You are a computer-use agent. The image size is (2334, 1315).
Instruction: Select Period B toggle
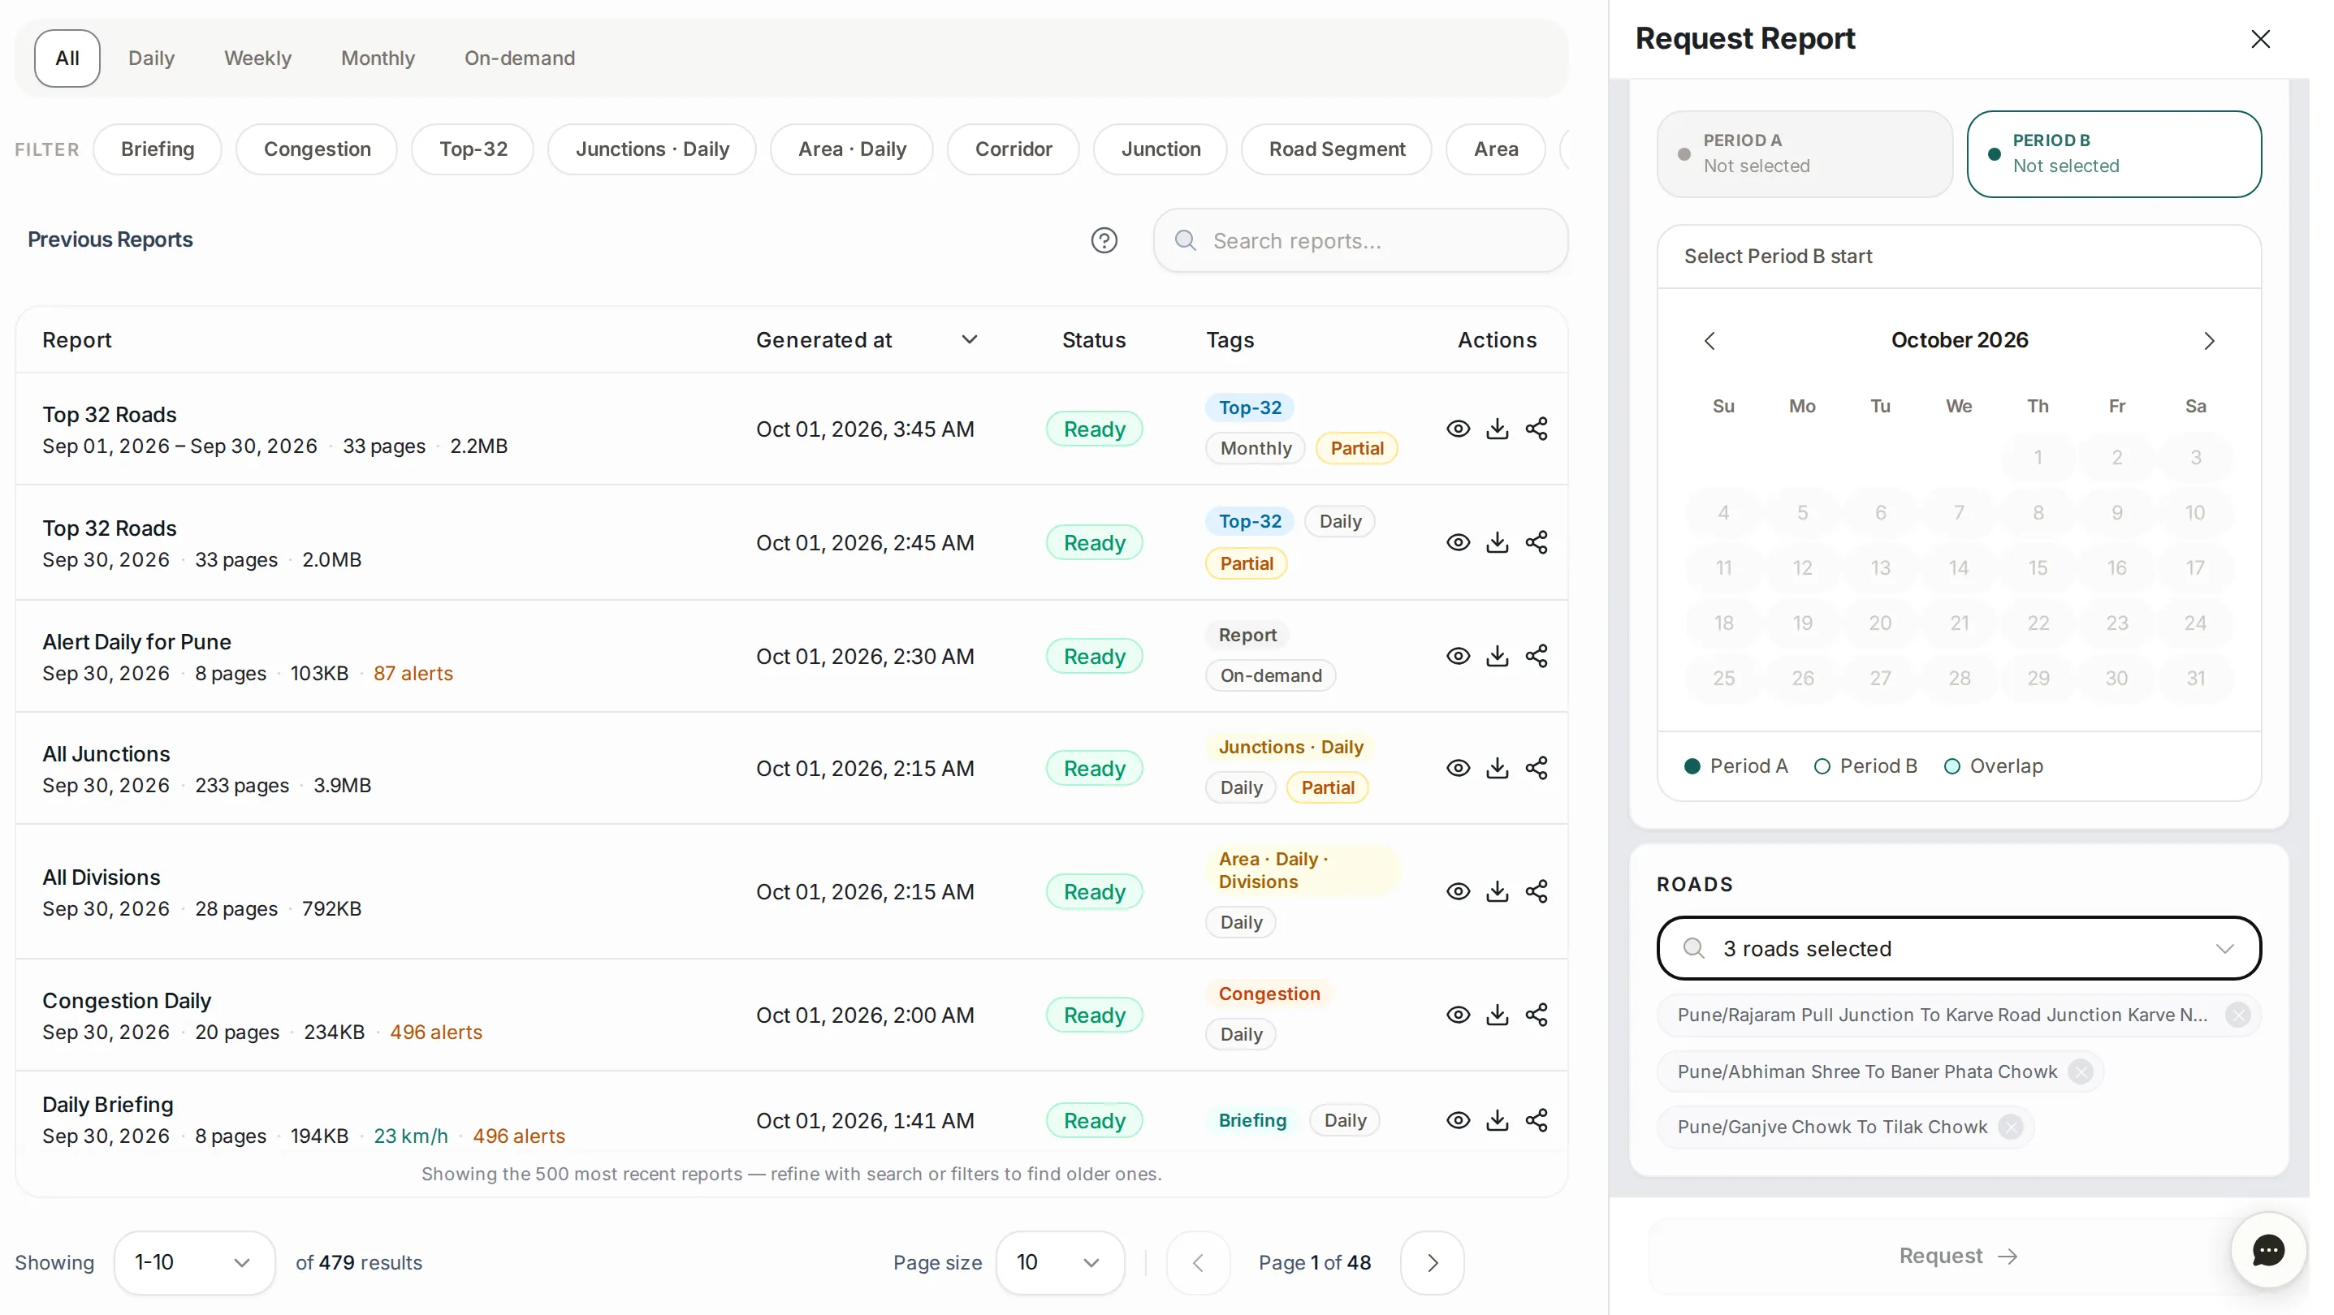click(2114, 154)
